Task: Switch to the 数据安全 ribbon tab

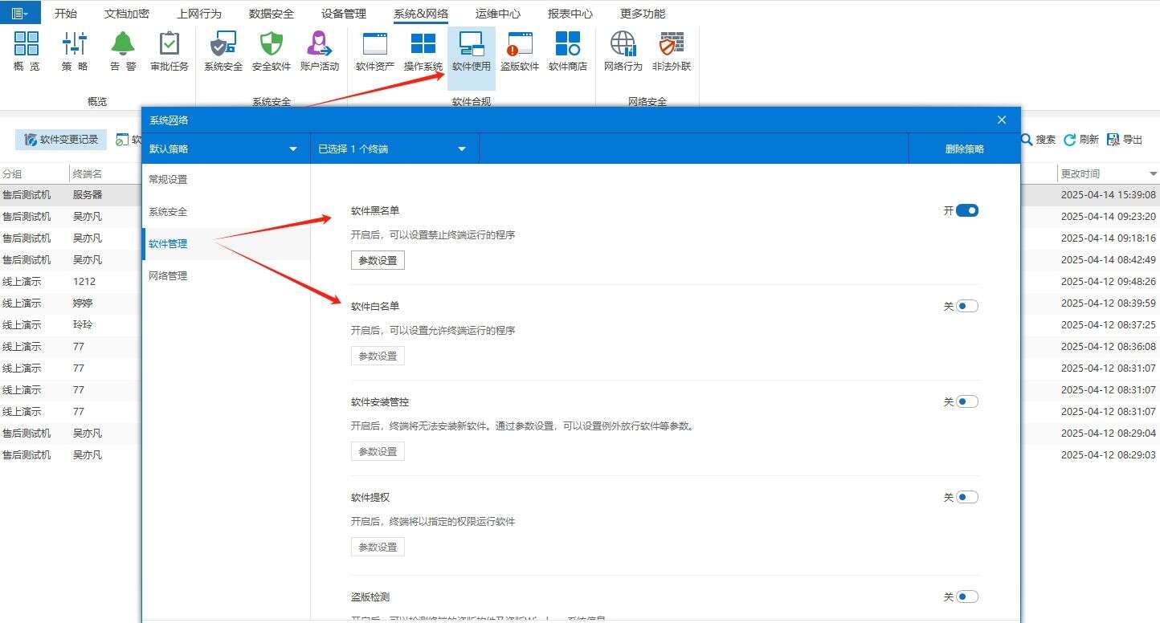Action: click(272, 13)
